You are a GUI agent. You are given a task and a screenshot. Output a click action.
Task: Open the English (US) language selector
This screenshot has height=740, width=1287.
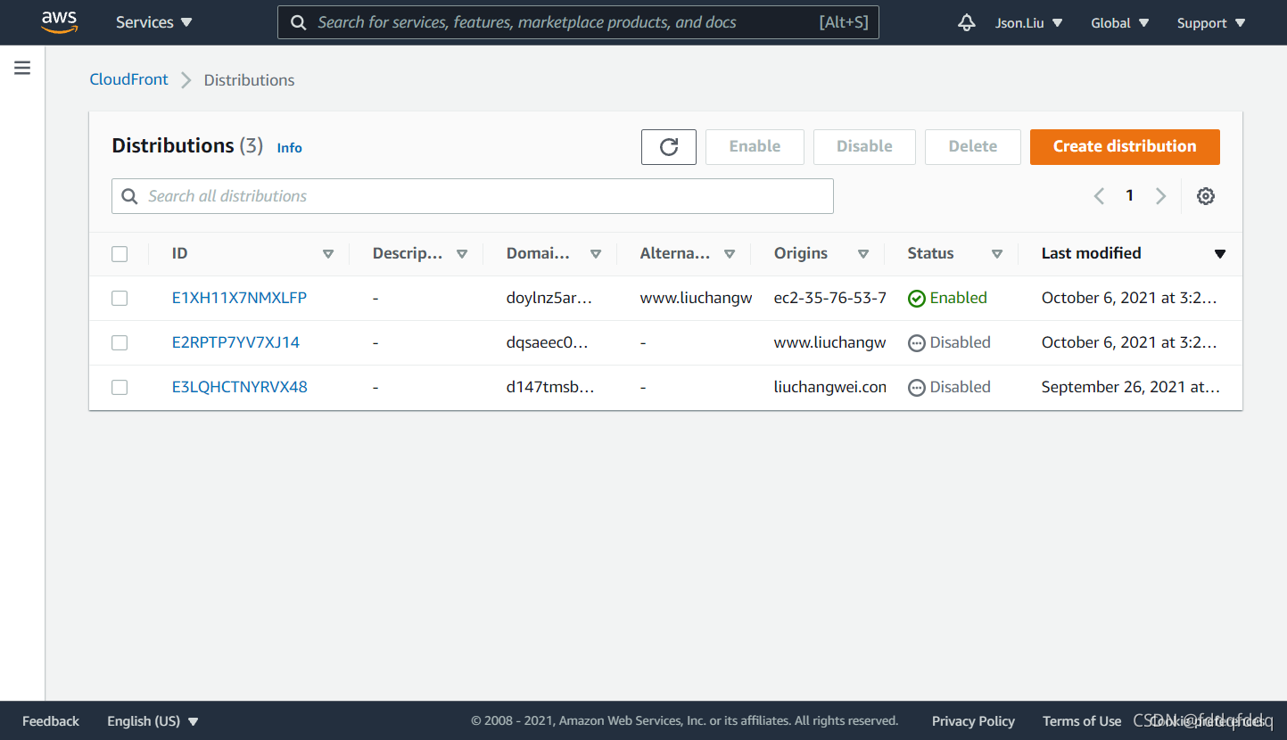point(153,721)
